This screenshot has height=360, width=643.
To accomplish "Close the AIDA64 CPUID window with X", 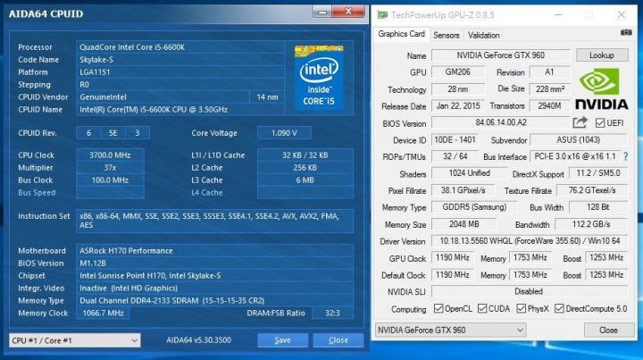I will click(x=348, y=11).
